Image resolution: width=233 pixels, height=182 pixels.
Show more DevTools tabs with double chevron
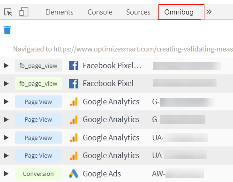209,12
